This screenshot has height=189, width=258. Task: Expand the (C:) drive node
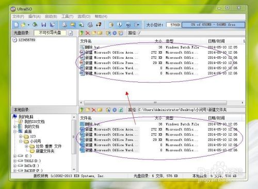click(x=15, y=156)
